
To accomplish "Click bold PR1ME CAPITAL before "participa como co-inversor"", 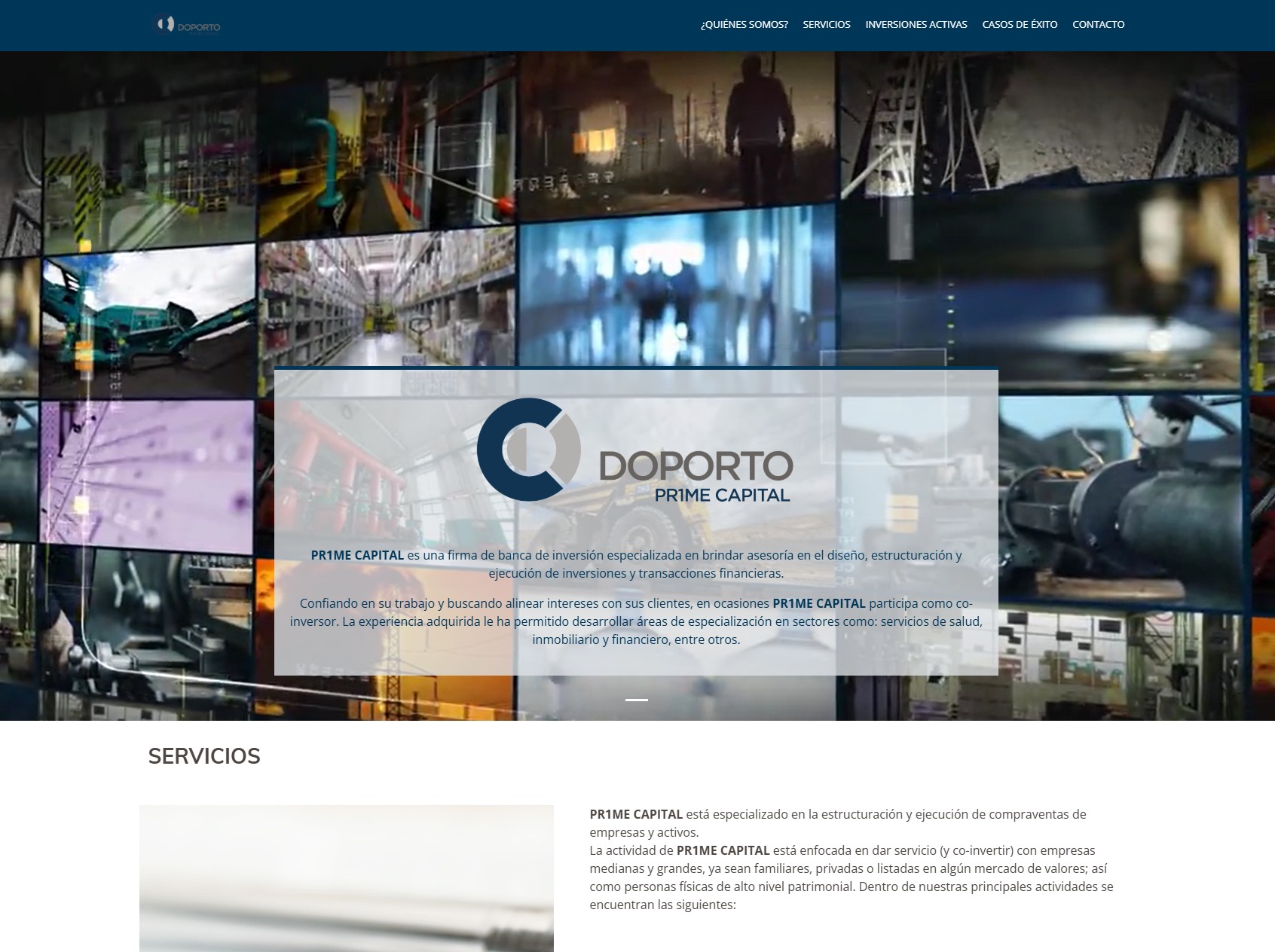I will [x=818, y=603].
